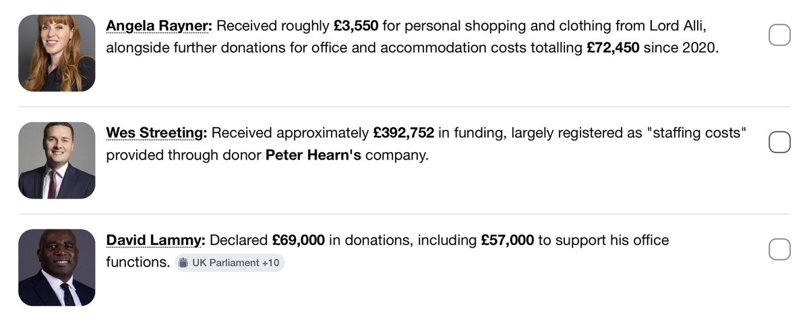The image size is (809, 315).
Task: Click the UK Parliament portcullis icon
Action: 185,263
